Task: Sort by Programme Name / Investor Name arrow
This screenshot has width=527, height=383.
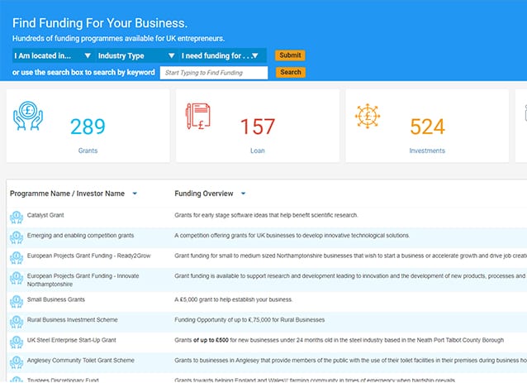Action: click(135, 194)
